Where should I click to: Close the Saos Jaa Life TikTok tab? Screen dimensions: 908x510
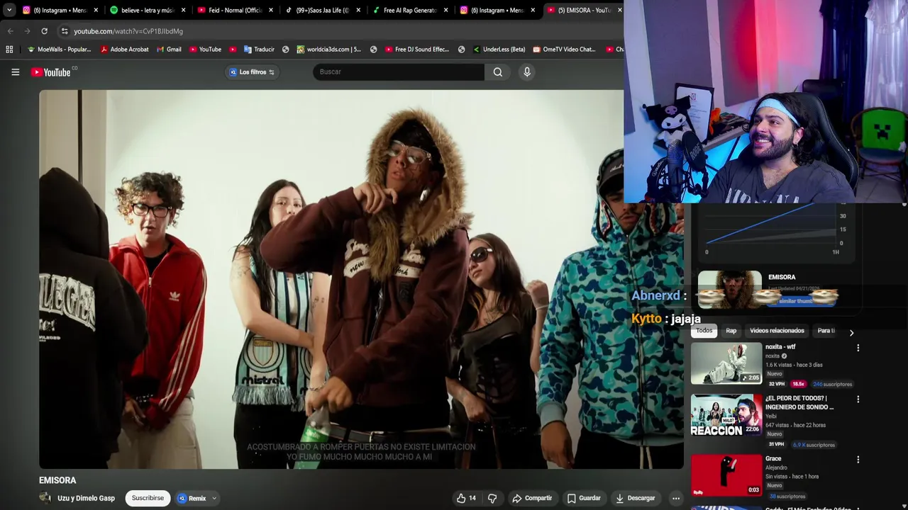[x=358, y=10]
